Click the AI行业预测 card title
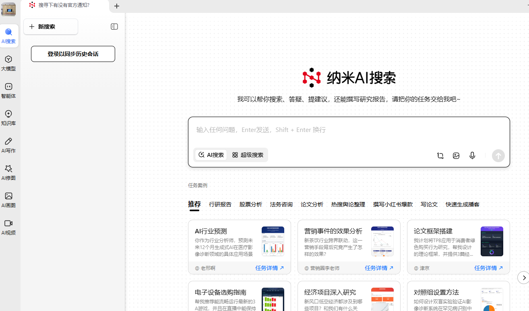The image size is (529, 311). pos(211,231)
